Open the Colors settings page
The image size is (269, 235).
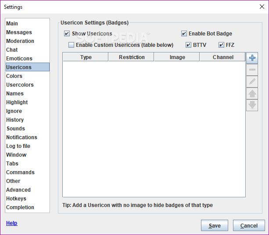pyautogui.click(x=28, y=76)
